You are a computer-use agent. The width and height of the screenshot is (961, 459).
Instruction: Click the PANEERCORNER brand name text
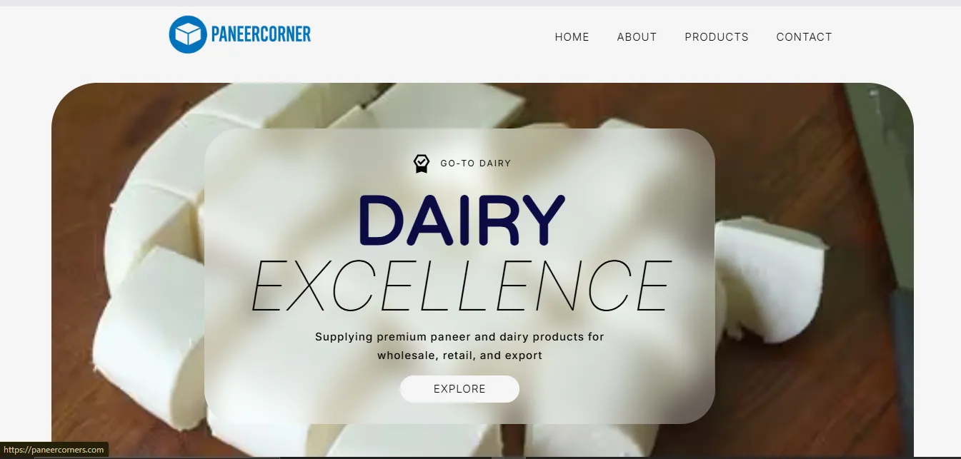[x=261, y=34]
